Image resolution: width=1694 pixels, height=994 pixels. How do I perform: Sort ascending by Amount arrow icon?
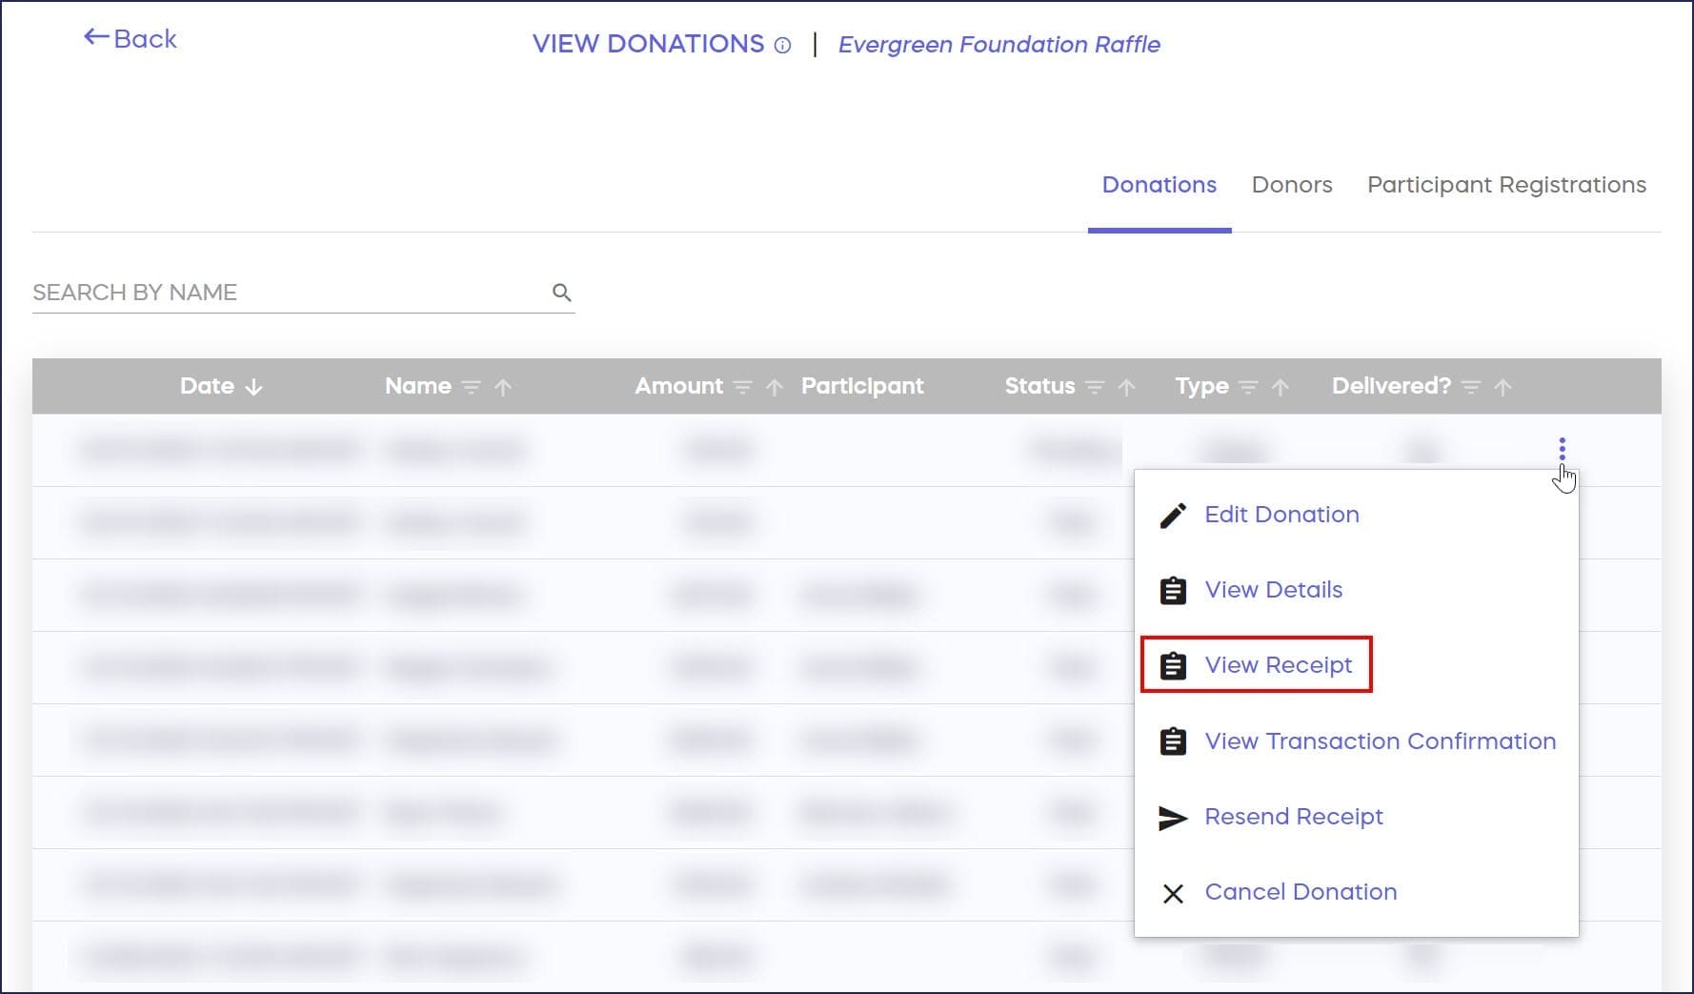[x=775, y=387]
